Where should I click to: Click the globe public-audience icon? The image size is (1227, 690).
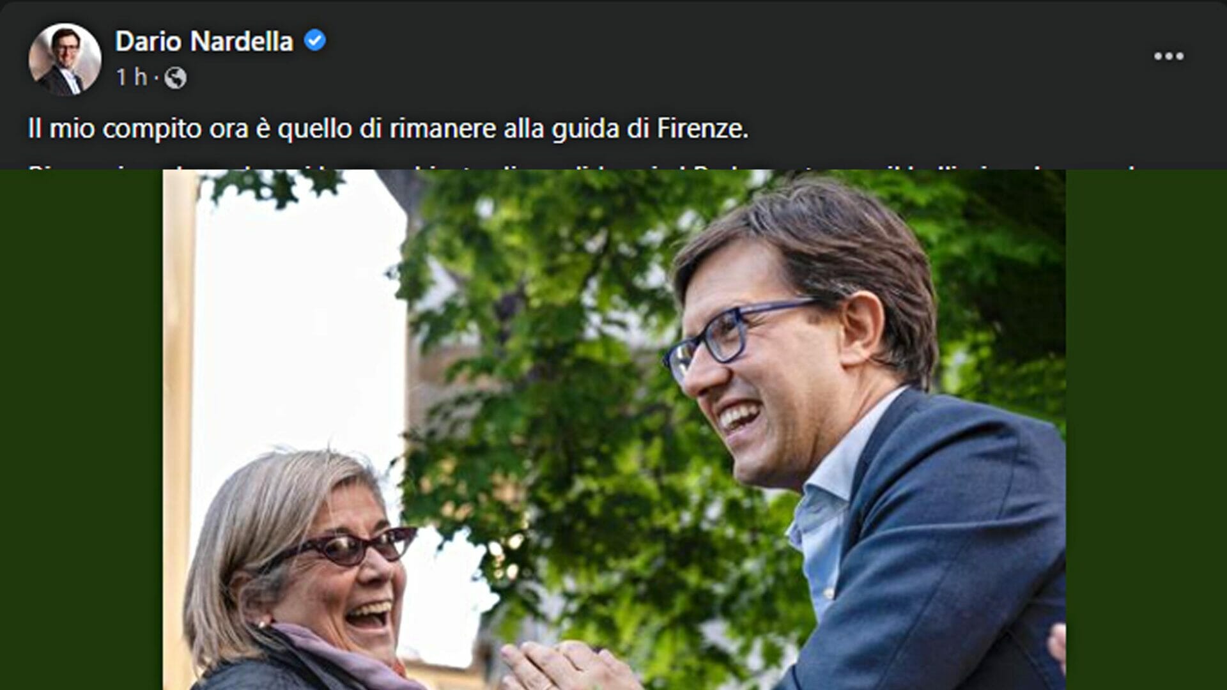coord(175,78)
